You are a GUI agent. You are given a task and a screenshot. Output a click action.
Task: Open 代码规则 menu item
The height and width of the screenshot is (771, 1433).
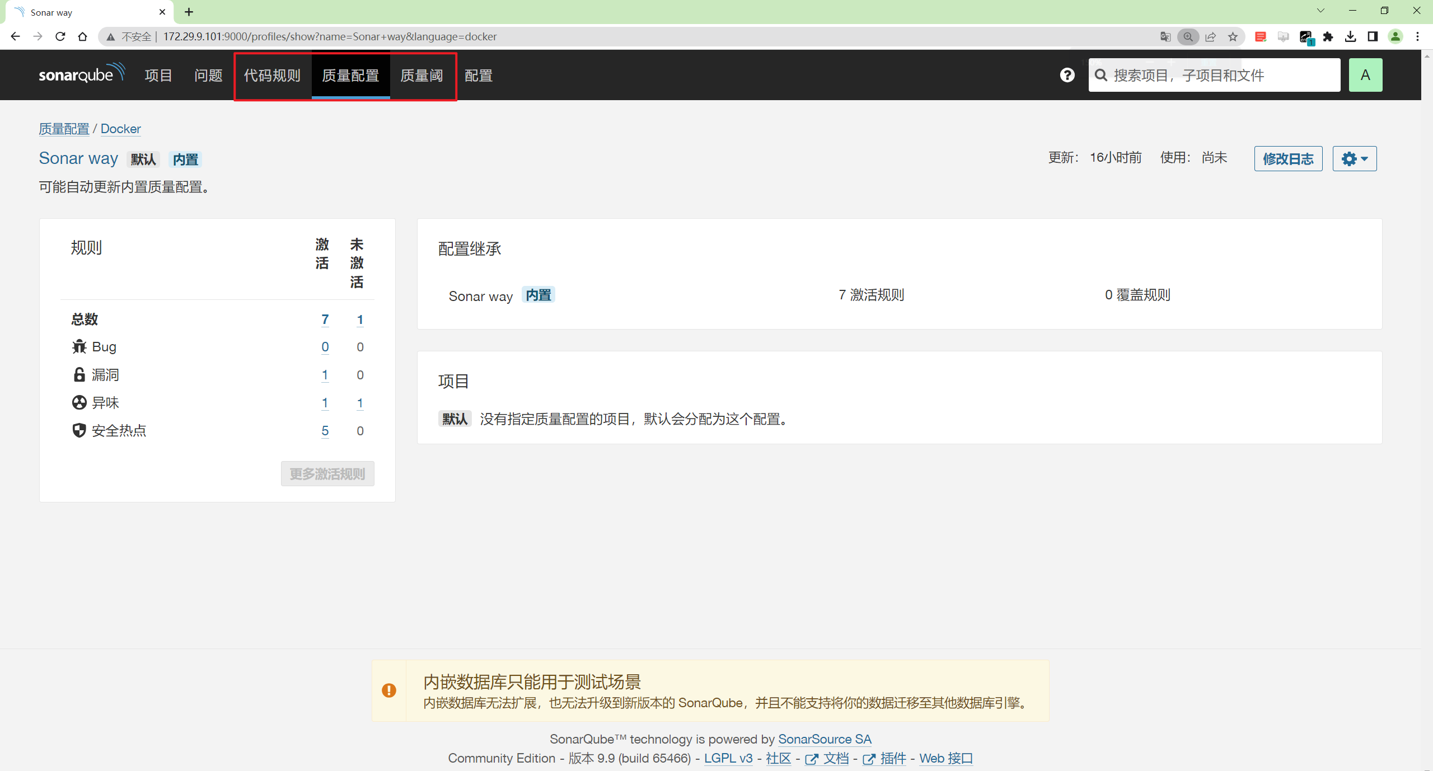click(272, 75)
